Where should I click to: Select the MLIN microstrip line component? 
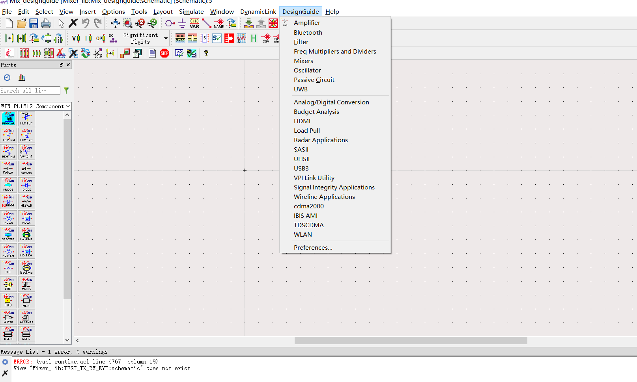click(x=26, y=300)
